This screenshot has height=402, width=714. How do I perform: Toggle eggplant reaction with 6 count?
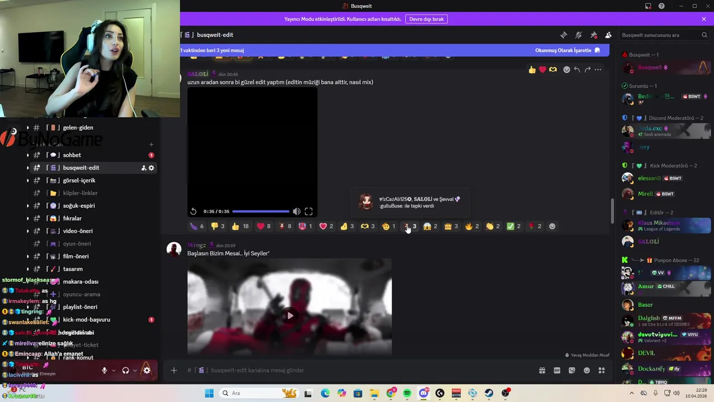click(197, 226)
